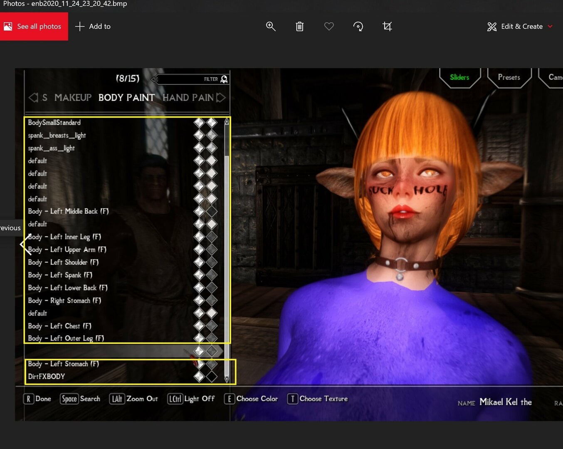
Task: Click second diamond on Left Lower Back row
Action: click(x=212, y=288)
